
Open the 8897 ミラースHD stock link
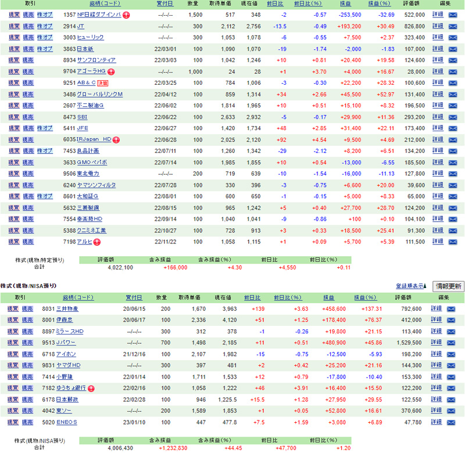(x=70, y=332)
